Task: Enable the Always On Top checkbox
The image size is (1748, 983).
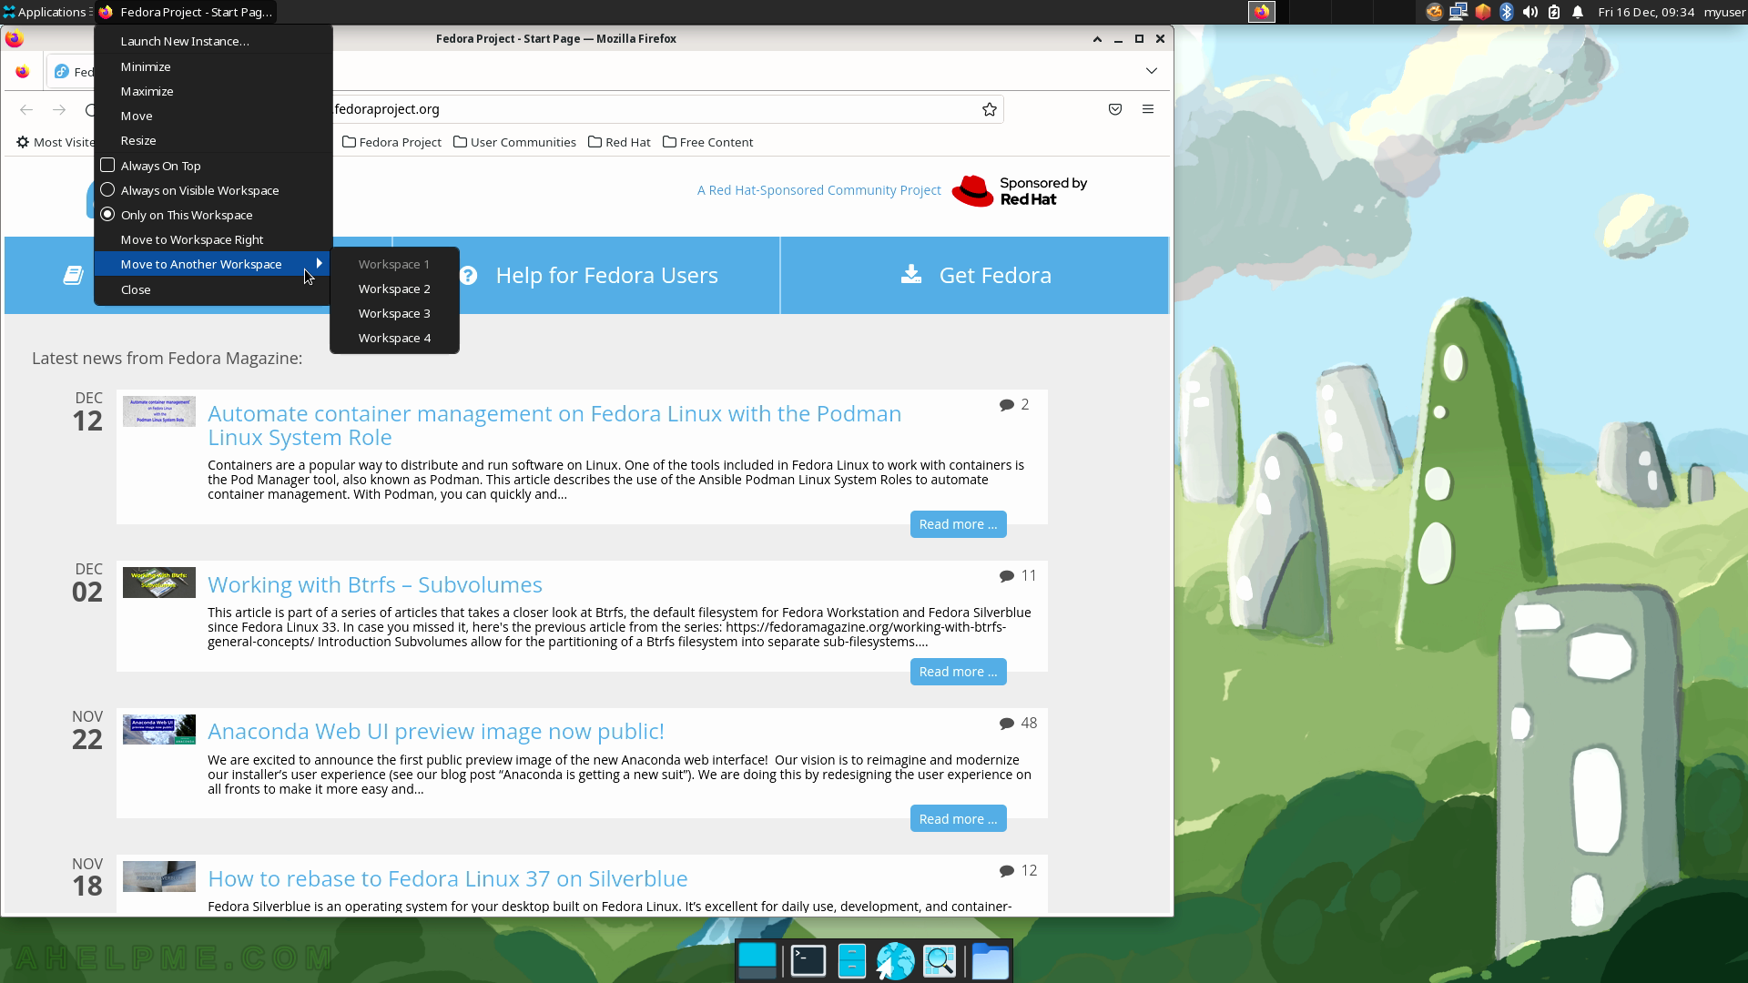Action: tap(107, 166)
